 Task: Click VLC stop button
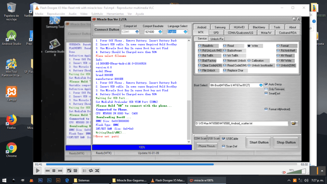tap(54, 171)
